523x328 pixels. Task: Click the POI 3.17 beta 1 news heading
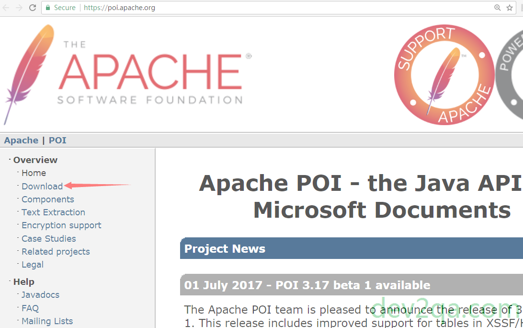pyautogui.click(x=307, y=285)
